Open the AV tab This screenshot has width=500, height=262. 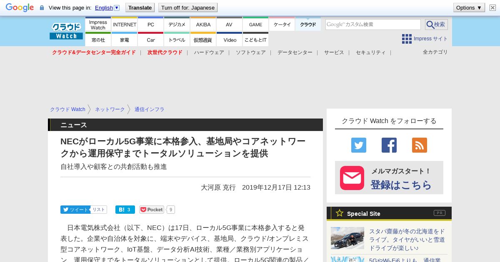point(229,24)
